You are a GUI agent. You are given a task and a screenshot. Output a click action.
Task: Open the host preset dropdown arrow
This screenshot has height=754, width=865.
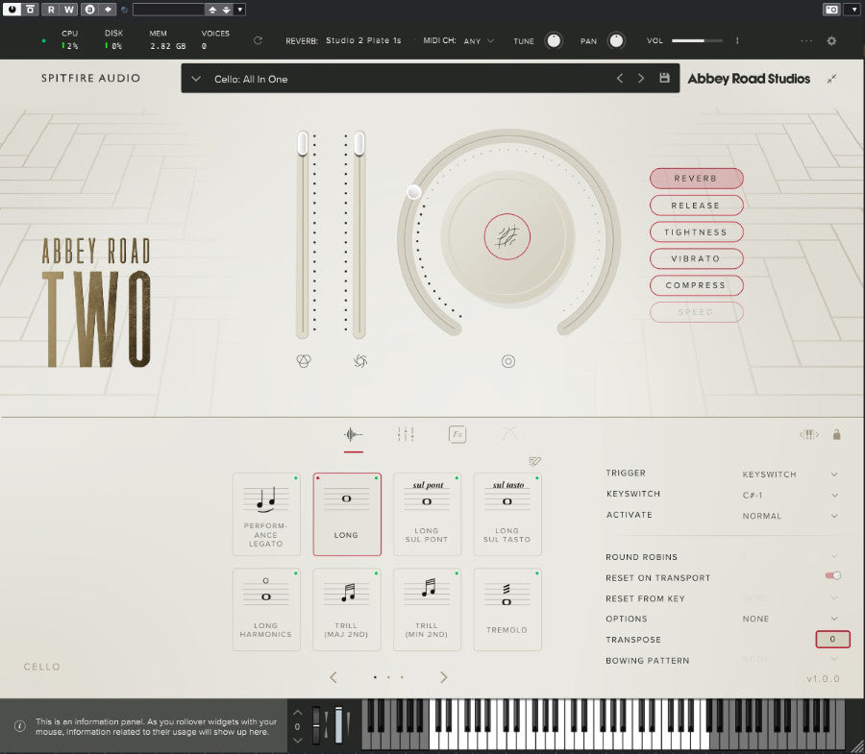click(x=239, y=10)
